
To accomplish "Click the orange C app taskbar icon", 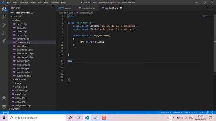I will (x=104, y=118).
